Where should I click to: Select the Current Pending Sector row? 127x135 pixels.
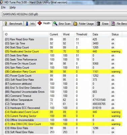(63, 116)
